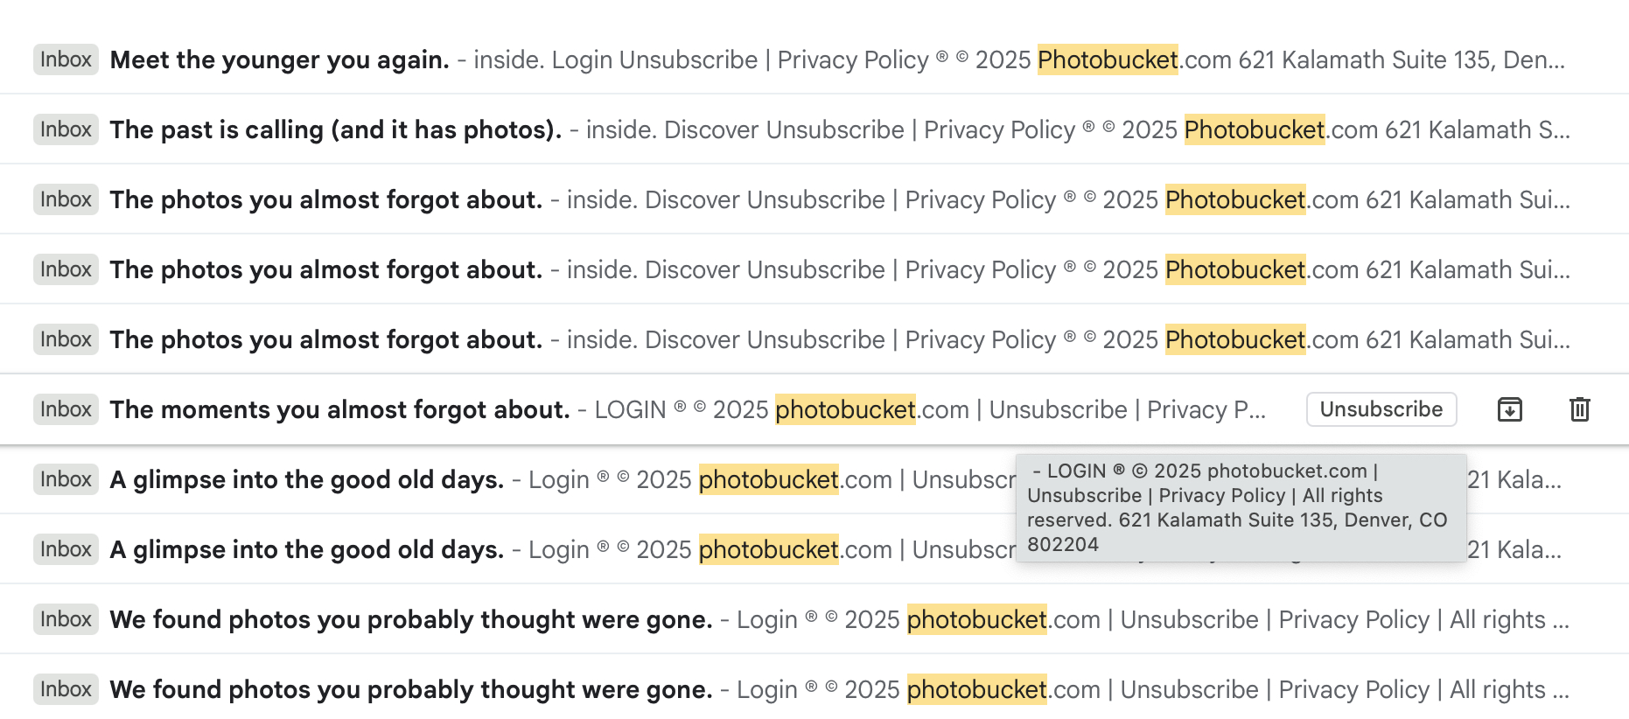Image resolution: width=1629 pixels, height=719 pixels.
Task: Open last 'The photos you almost forgot about.' email
Action: pos(326,339)
